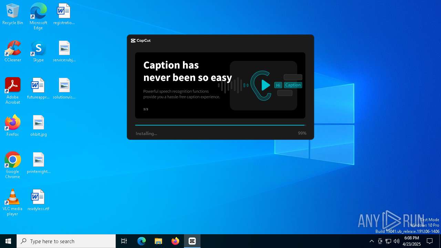Click the 99% progress value
The image size is (441, 248).
pyautogui.click(x=302, y=133)
